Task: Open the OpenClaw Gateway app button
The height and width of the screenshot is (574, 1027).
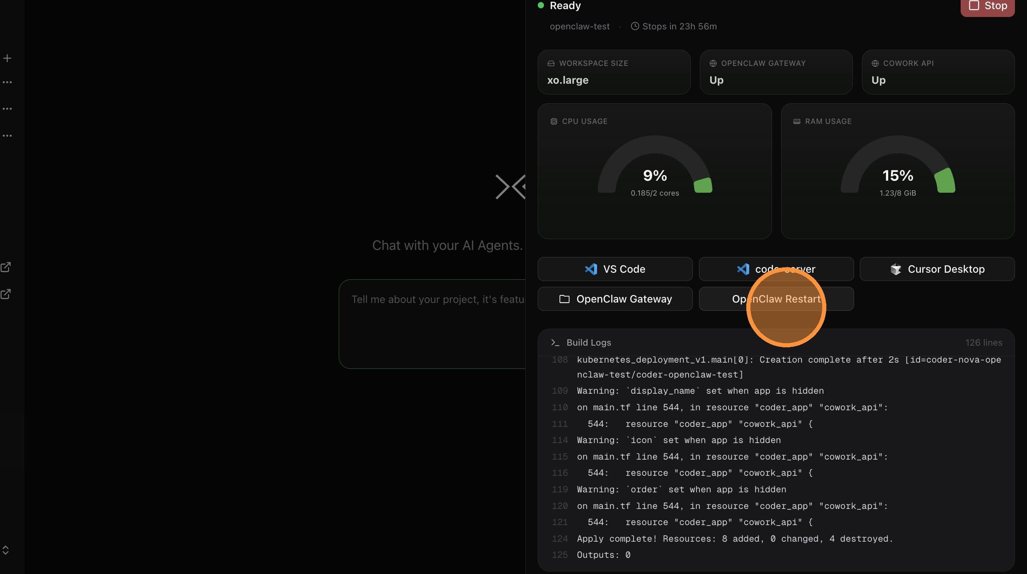Action: [615, 299]
